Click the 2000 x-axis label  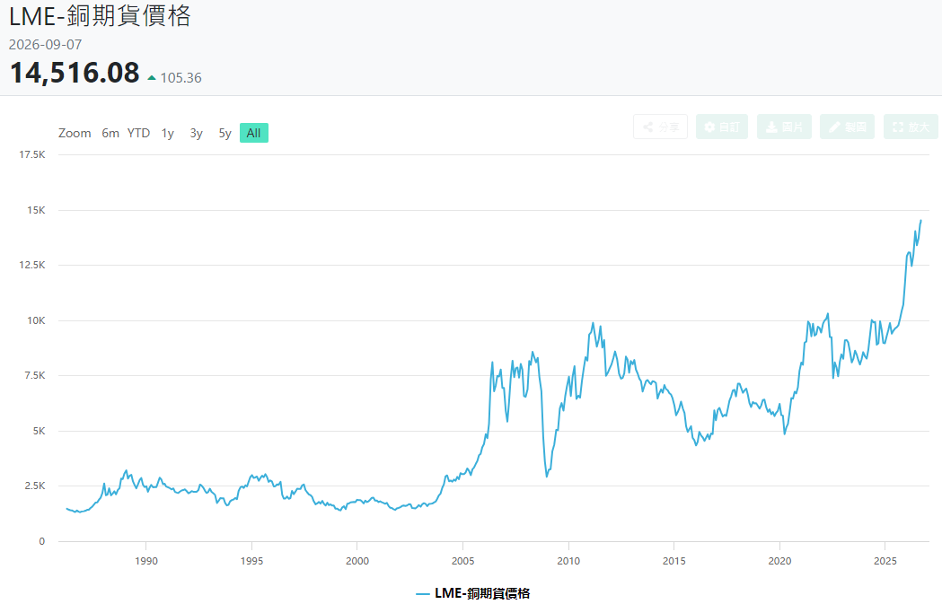coord(357,562)
